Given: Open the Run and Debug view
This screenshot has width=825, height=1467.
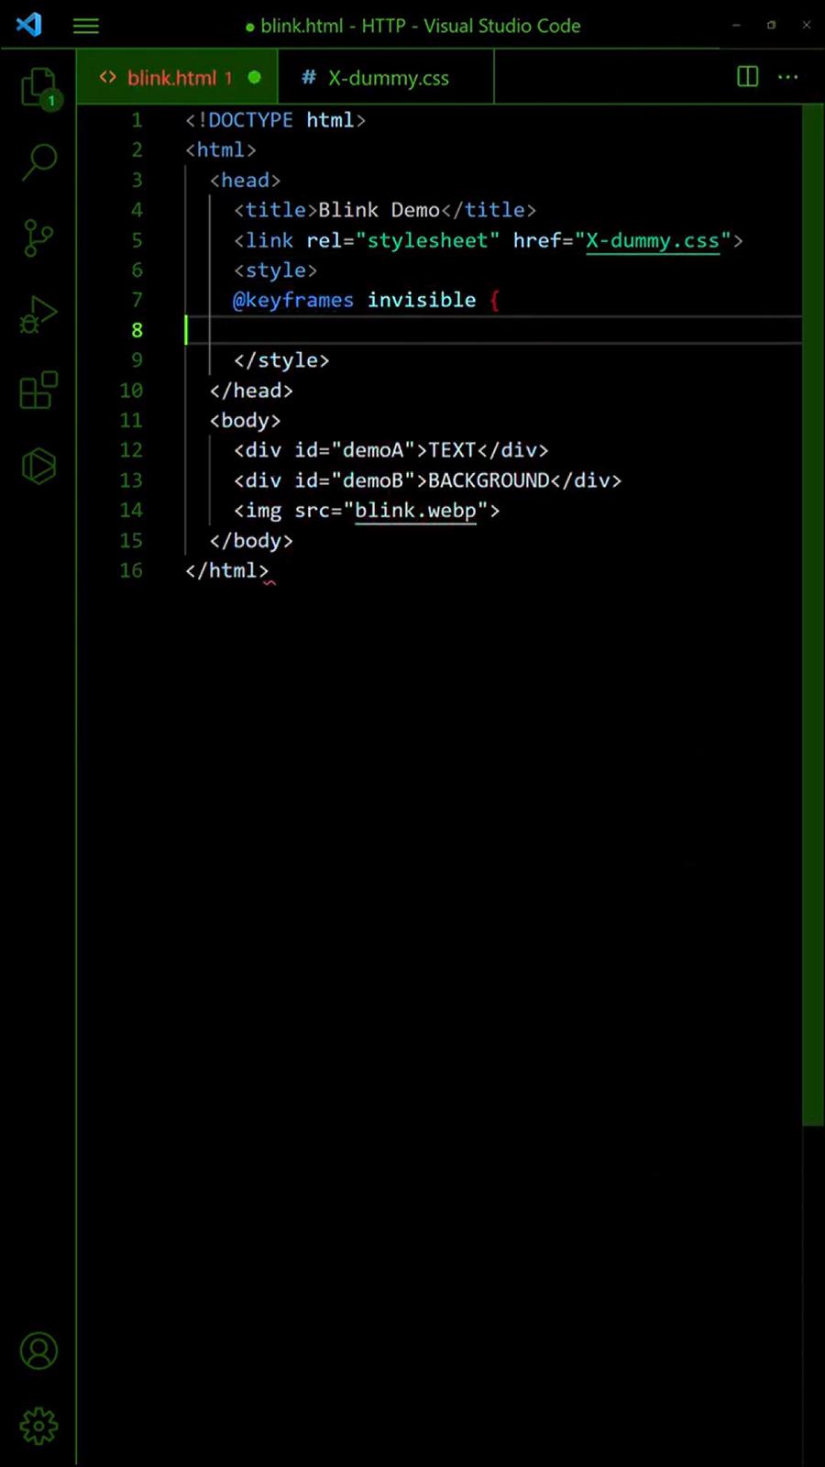Looking at the screenshot, I should coord(38,314).
